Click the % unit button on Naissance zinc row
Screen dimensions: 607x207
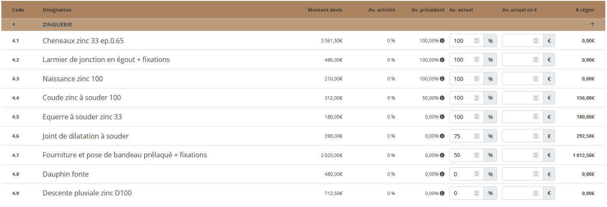[x=490, y=79]
